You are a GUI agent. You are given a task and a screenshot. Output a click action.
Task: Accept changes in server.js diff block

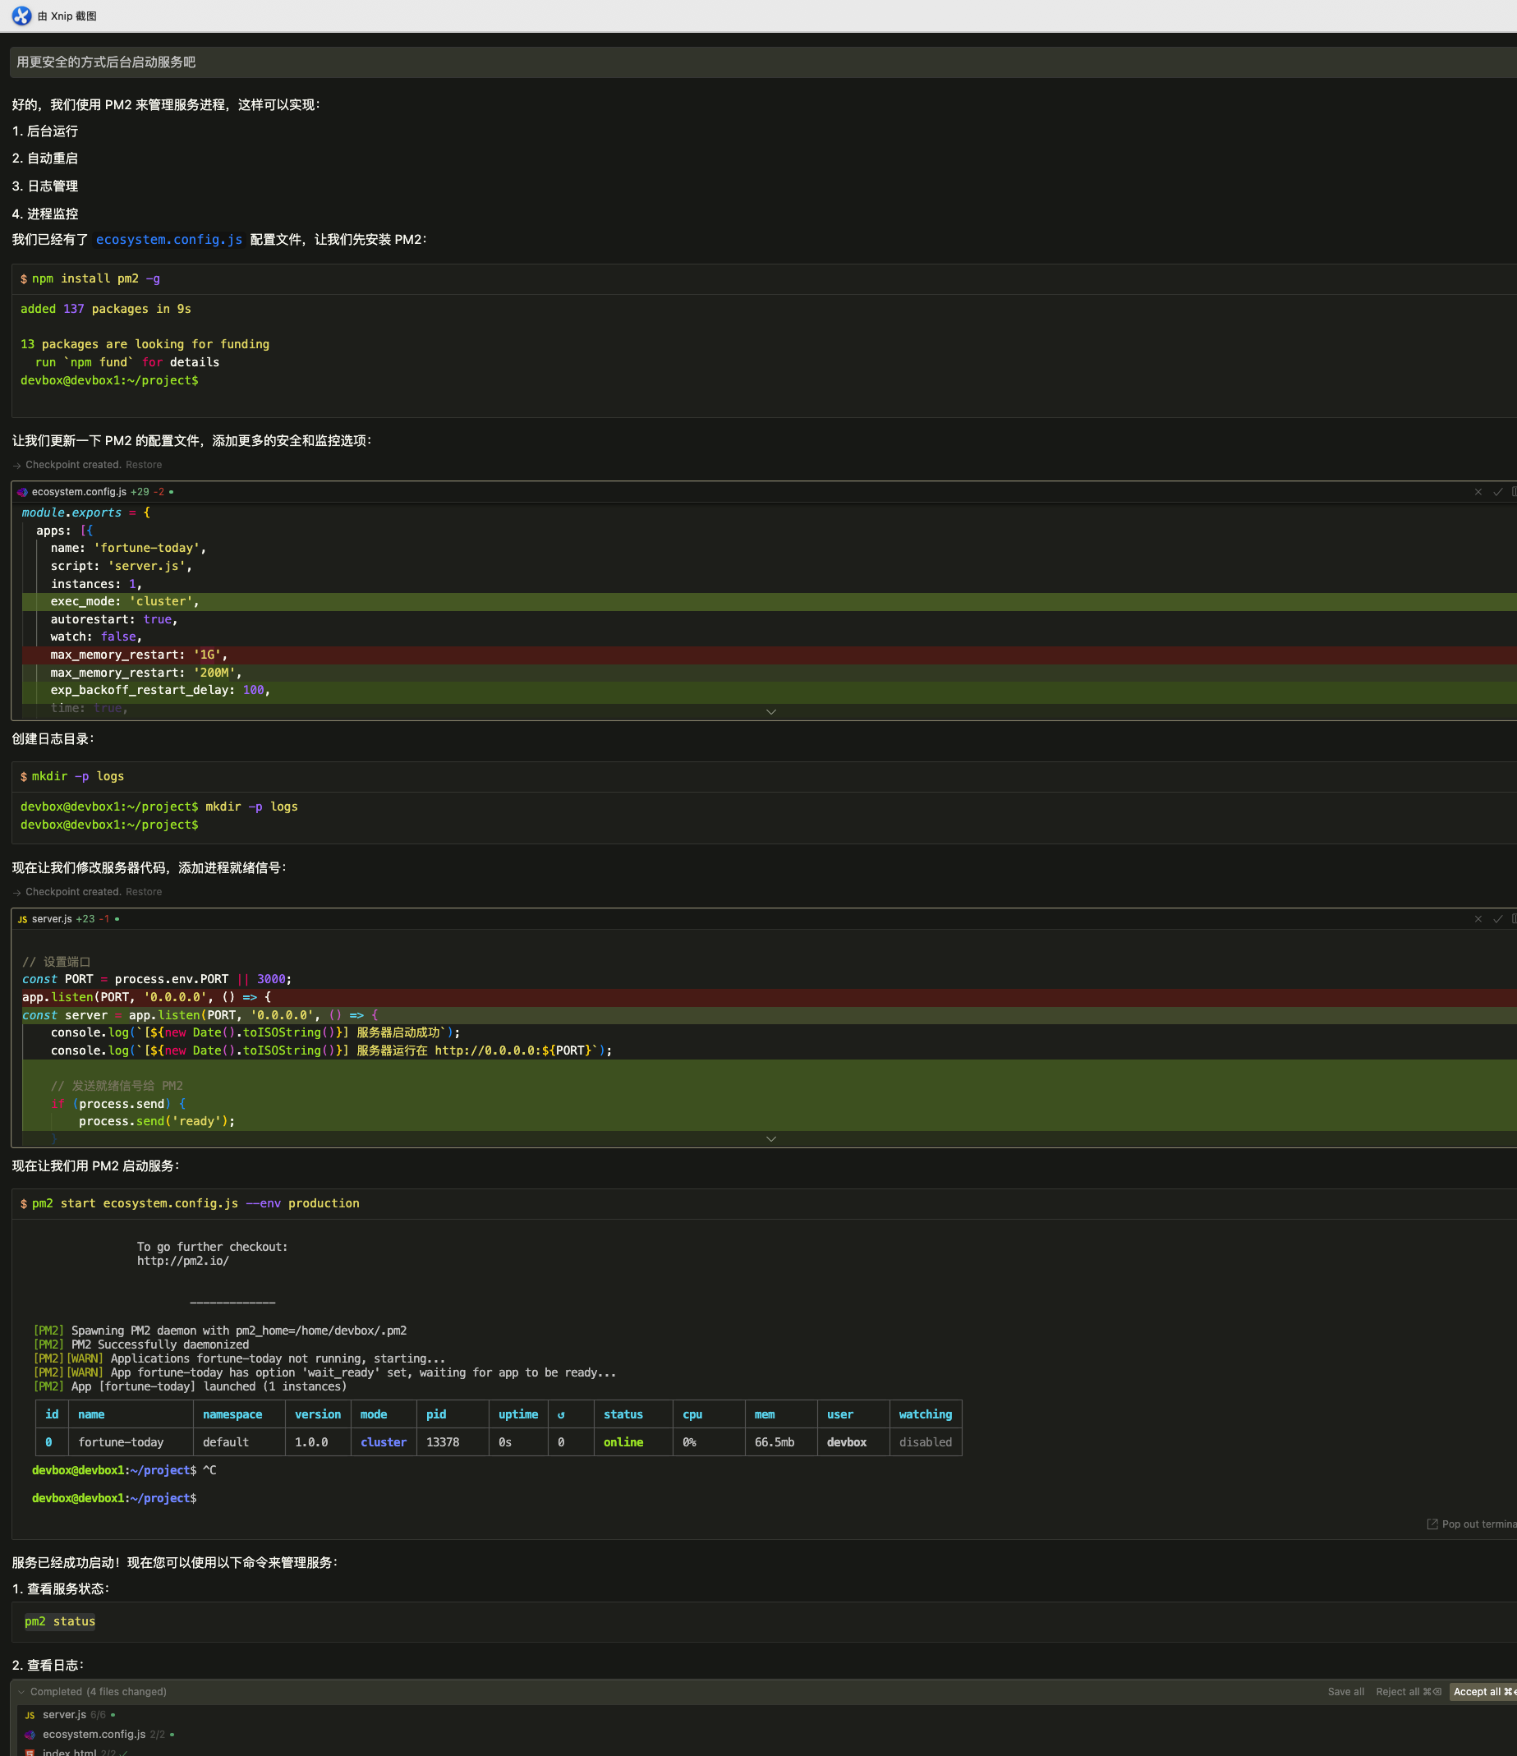(x=1497, y=919)
